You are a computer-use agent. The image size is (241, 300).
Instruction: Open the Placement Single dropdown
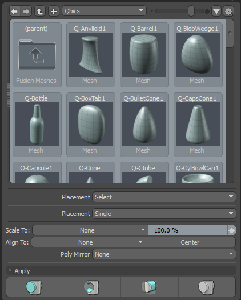pyautogui.click(x=164, y=214)
